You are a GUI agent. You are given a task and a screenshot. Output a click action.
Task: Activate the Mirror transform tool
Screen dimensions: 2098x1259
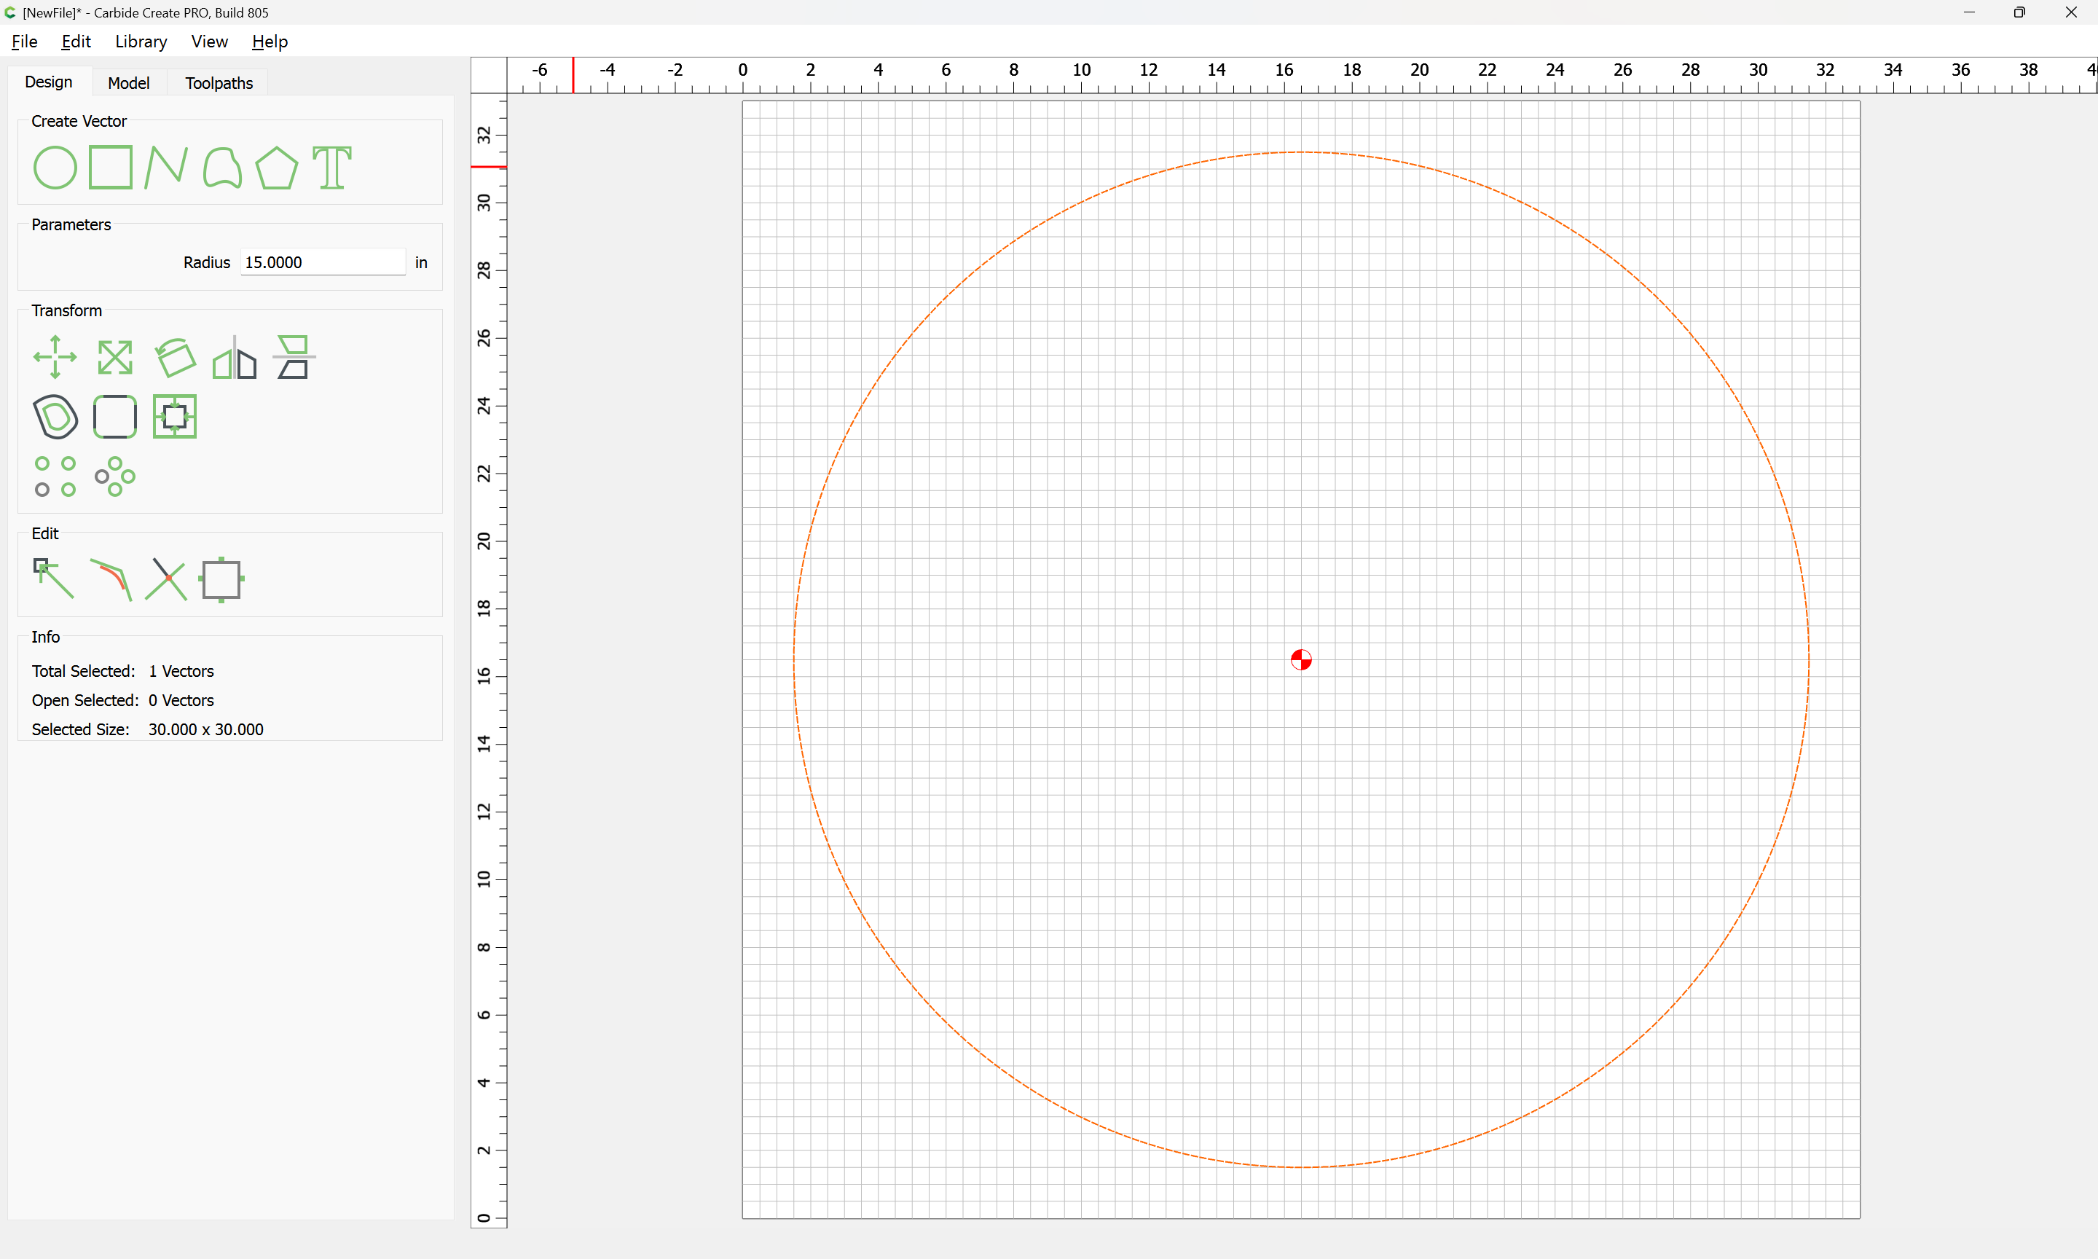tap(234, 357)
